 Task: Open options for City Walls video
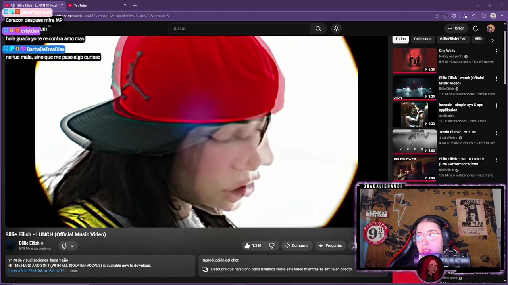pos(496,51)
